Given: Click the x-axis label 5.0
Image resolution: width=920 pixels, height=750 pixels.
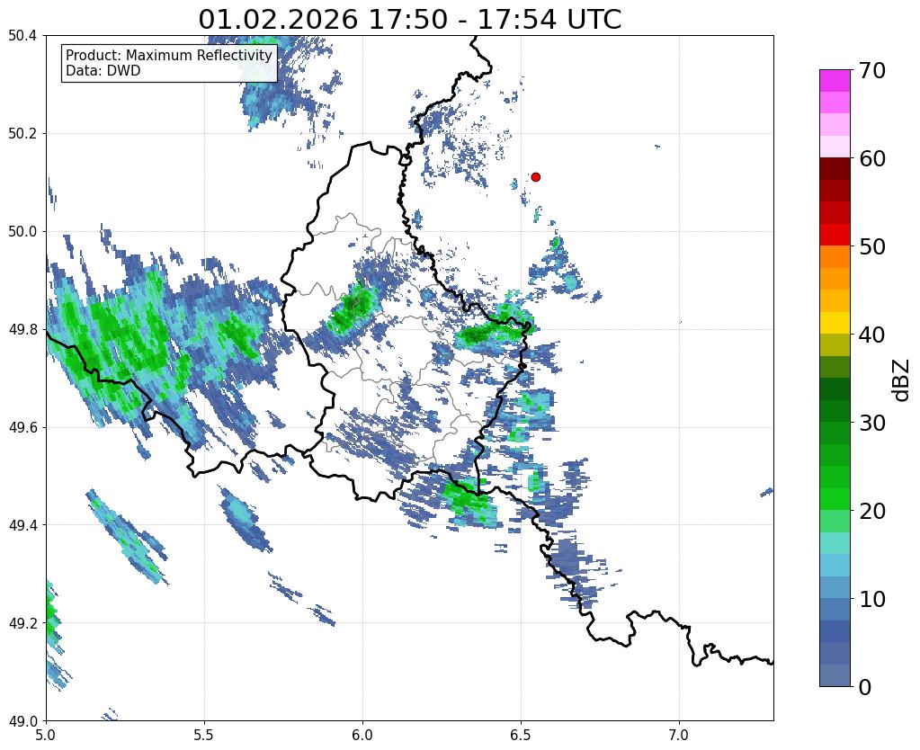Looking at the screenshot, I should click(46, 735).
